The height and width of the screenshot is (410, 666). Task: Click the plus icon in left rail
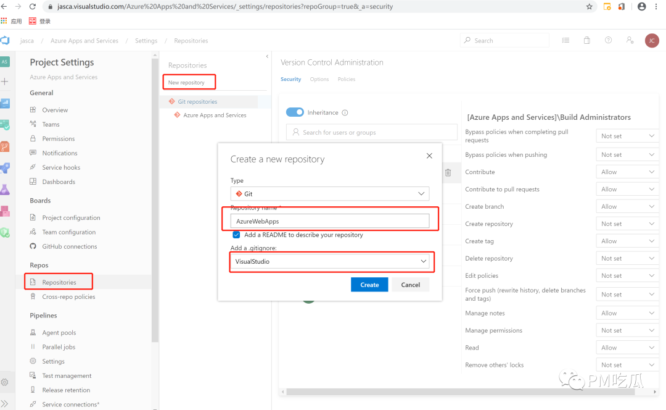[5, 82]
